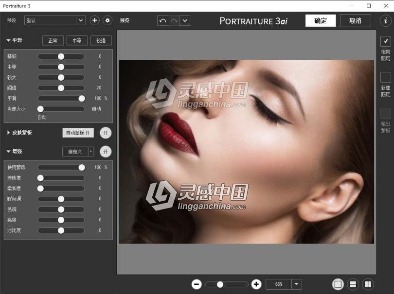Click the 68% zoom value field

(x=279, y=284)
